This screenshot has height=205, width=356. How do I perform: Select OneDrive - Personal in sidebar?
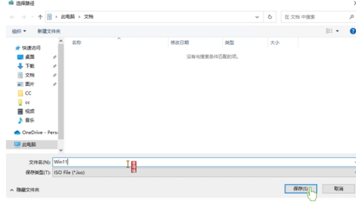pyautogui.click(x=36, y=133)
